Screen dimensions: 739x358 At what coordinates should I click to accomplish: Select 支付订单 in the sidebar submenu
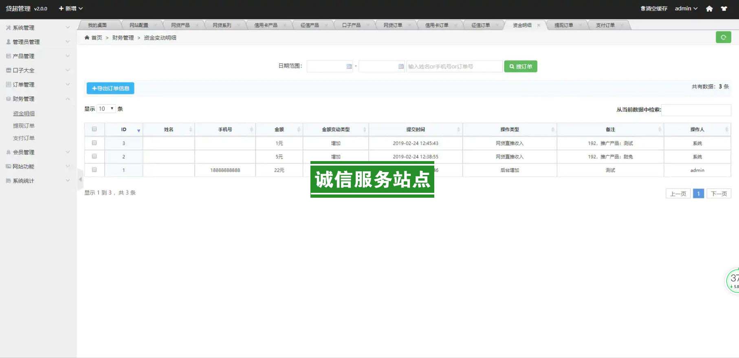pyautogui.click(x=24, y=138)
